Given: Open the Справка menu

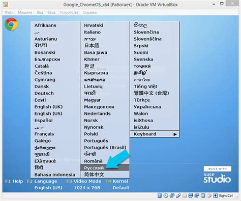Looking at the screenshot, I should pyautogui.click(x=89, y=12).
